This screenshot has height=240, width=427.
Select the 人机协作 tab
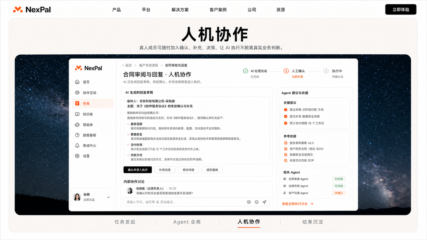point(249,222)
